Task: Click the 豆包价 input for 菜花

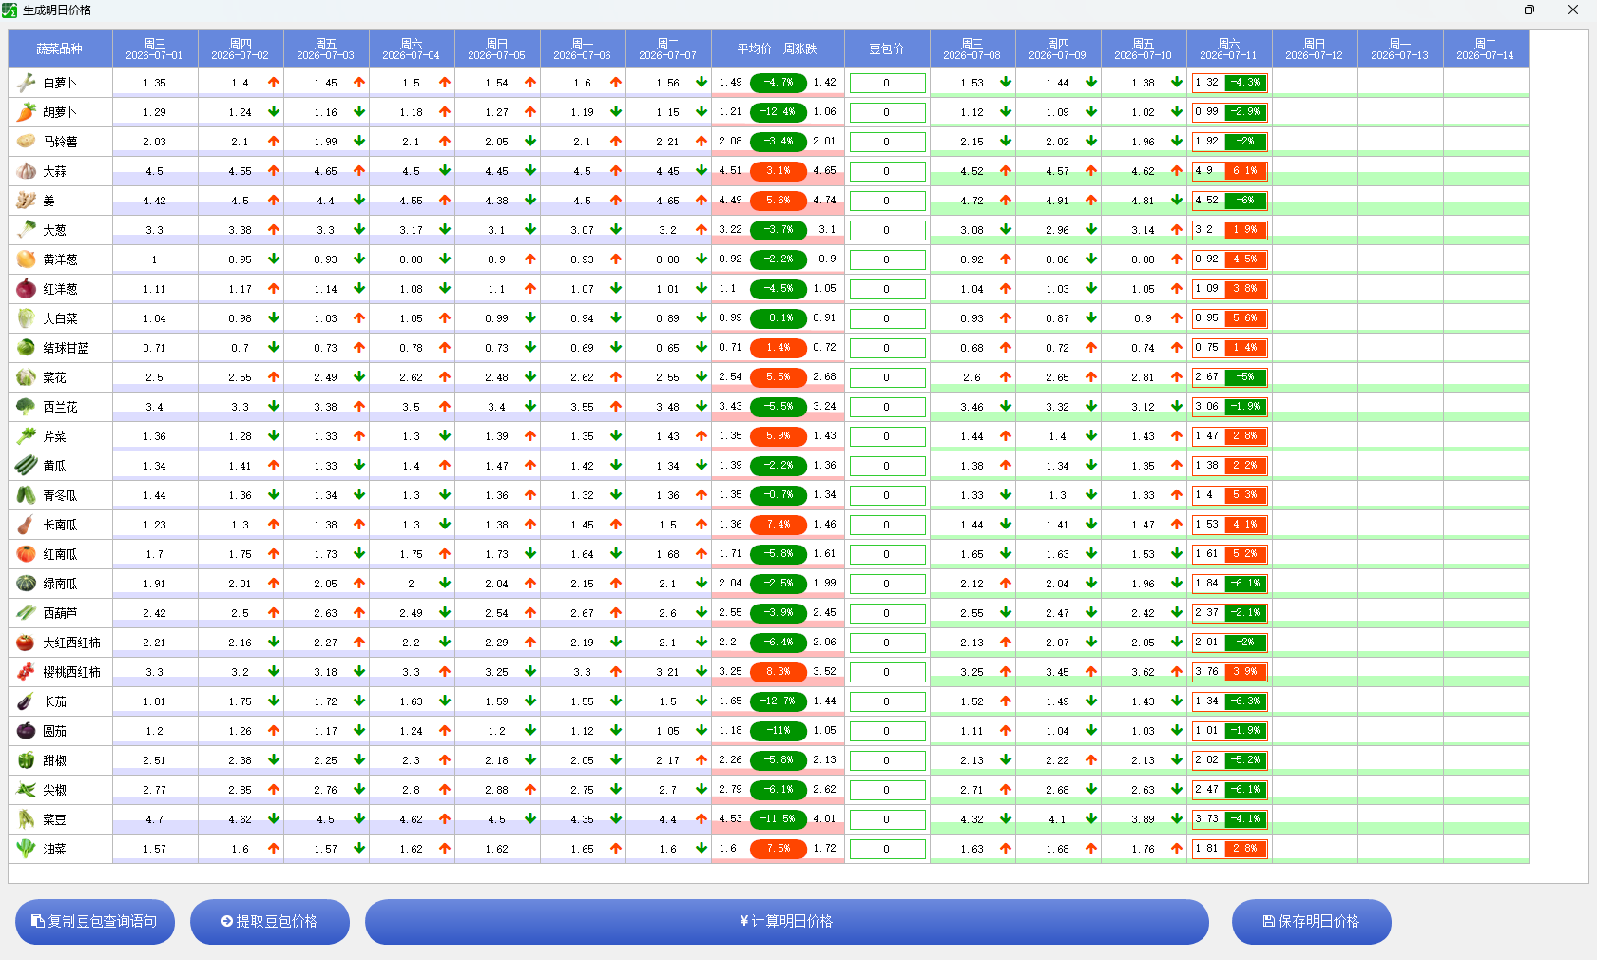Action: [887, 378]
